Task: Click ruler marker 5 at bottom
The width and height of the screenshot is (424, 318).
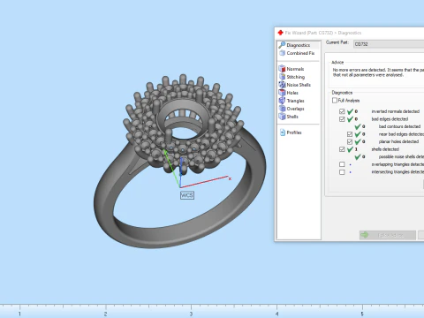Action: click(362, 314)
